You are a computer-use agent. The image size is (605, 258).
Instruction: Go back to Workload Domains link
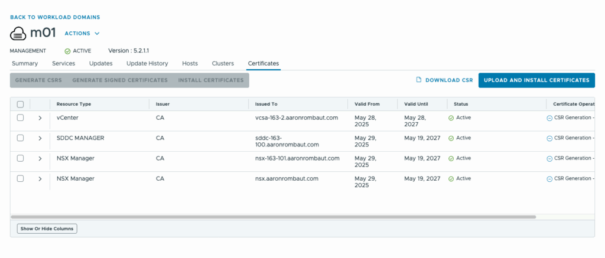[55, 18]
